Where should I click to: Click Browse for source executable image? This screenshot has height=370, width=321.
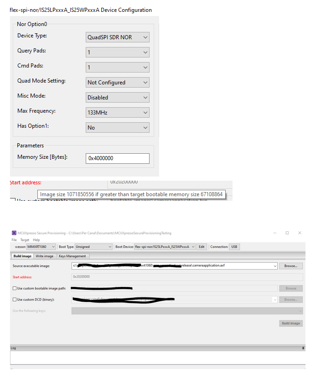(x=291, y=266)
